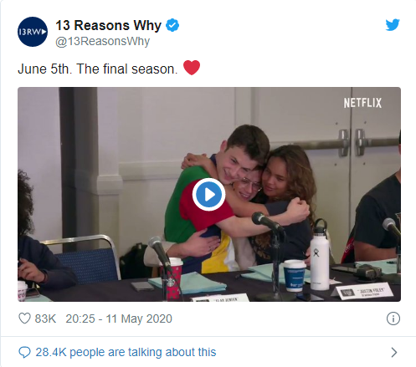
Task: Click the 83K likes count
Action: tap(45, 319)
